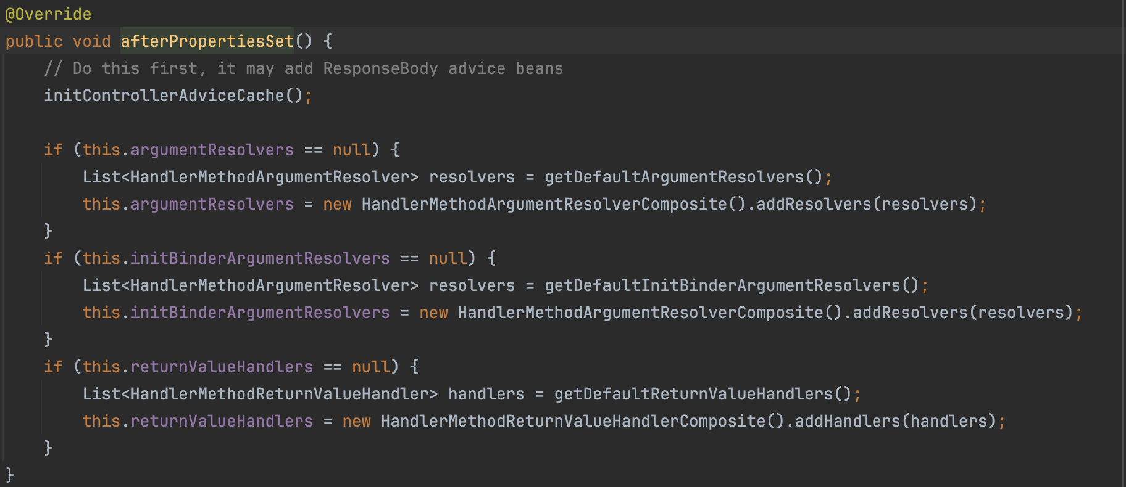Click List<HandlerMethodReturnValueHandler> type
This screenshot has width=1126, height=487.
(260, 394)
